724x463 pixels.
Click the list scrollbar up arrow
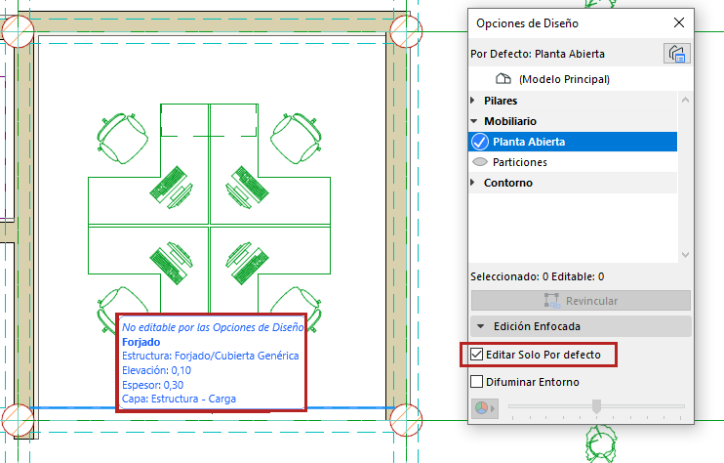pyautogui.click(x=685, y=100)
